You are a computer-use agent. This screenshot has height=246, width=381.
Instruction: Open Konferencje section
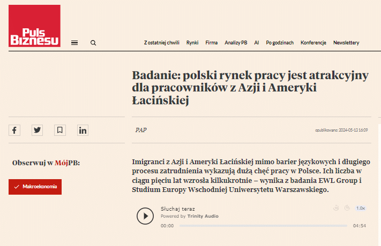tap(313, 43)
